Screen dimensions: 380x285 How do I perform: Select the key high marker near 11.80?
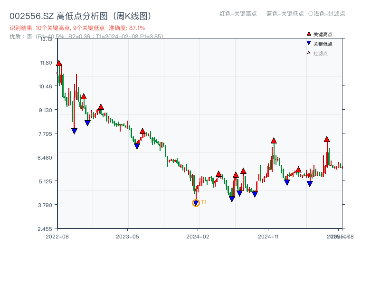coord(59,63)
